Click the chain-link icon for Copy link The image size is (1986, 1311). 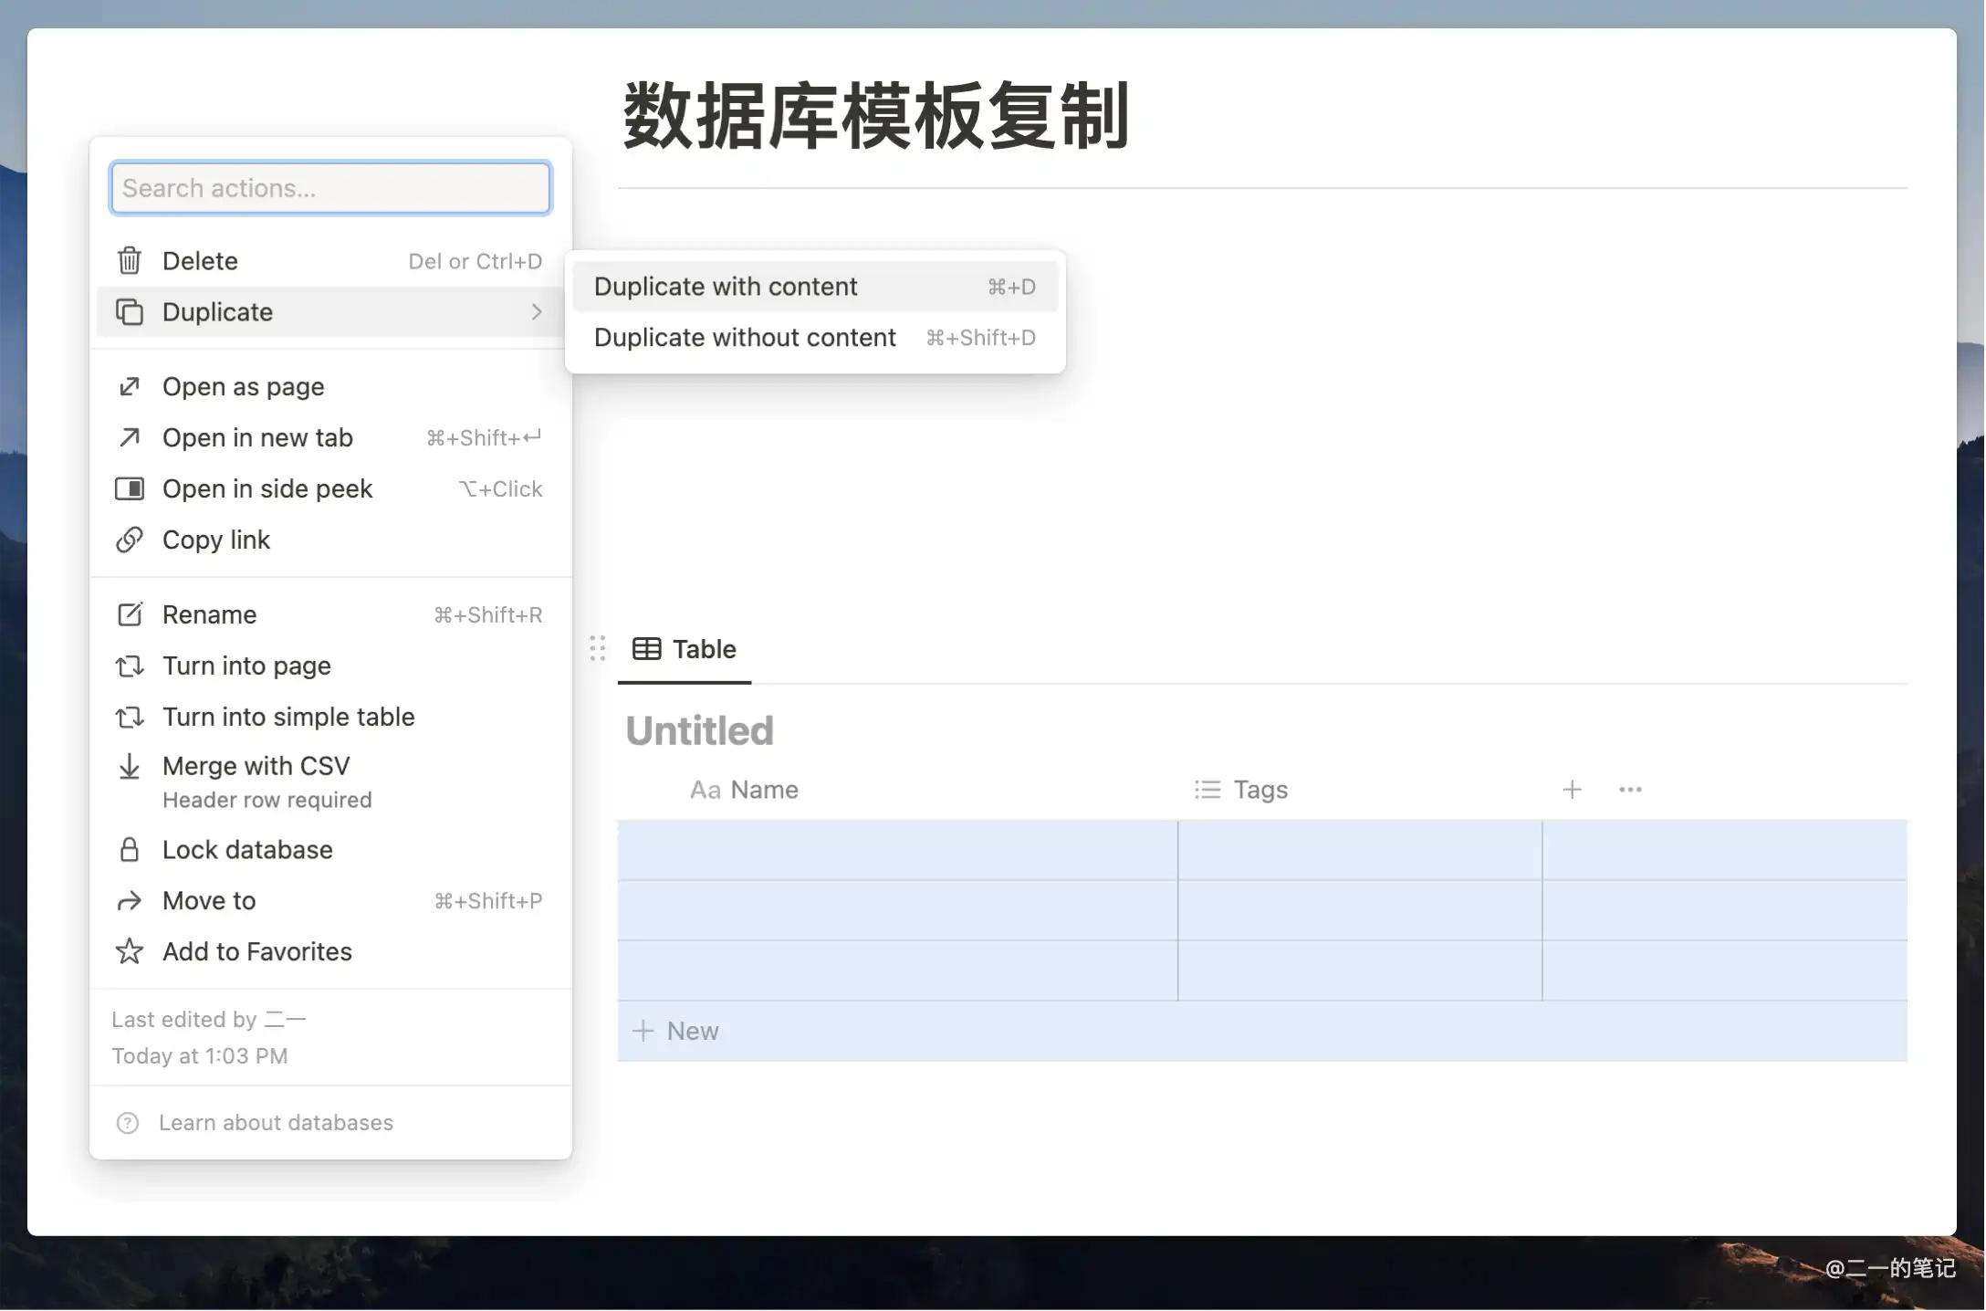[x=130, y=540]
